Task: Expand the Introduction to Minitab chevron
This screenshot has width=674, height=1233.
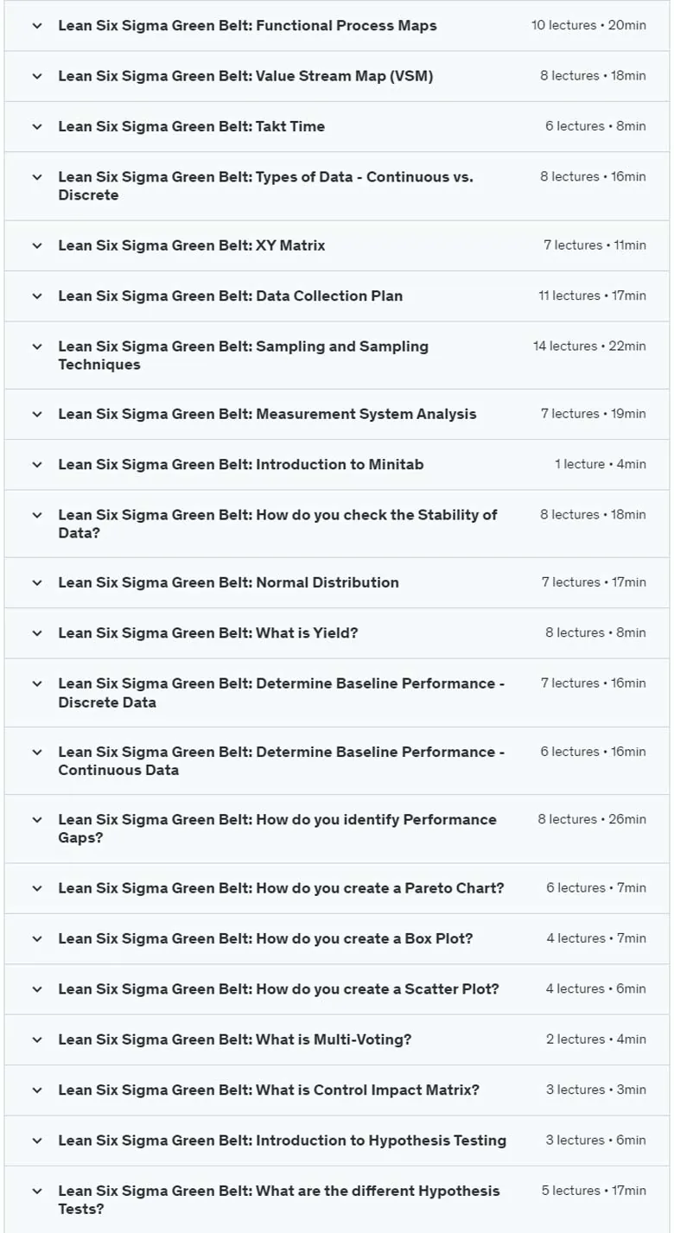Action: (x=36, y=464)
